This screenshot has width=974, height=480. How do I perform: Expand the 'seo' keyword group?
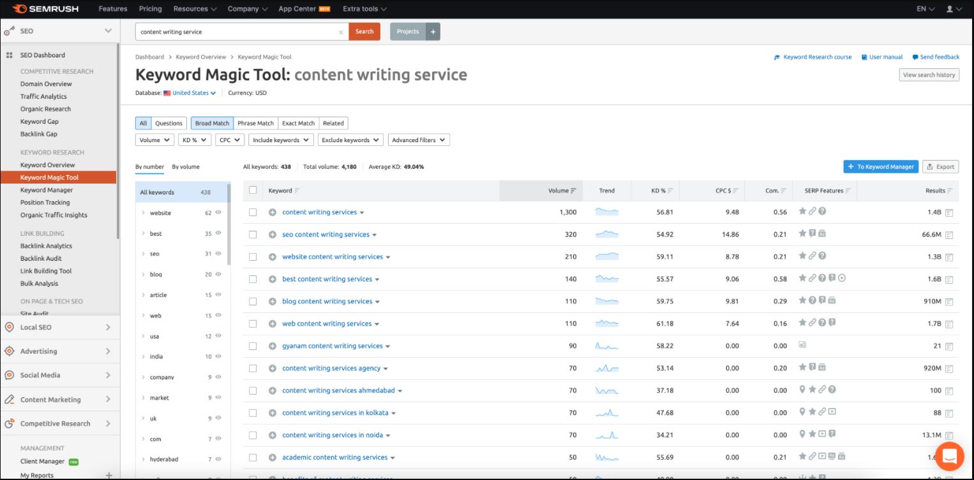[x=144, y=254]
